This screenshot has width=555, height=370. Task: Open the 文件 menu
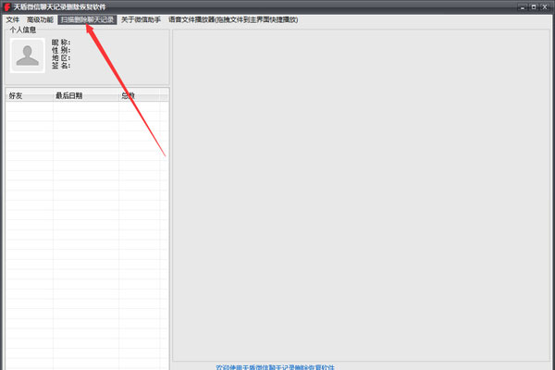(13, 19)
